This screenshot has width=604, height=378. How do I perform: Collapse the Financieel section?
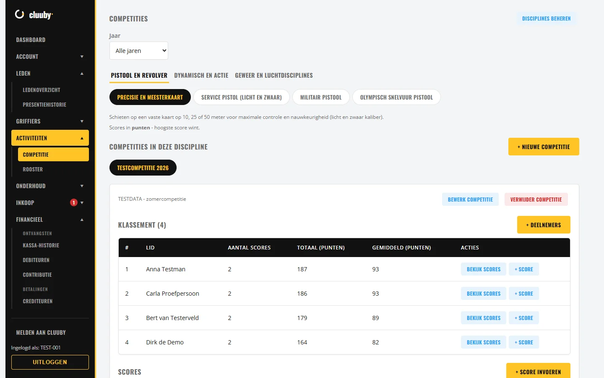tap(50, 219)
